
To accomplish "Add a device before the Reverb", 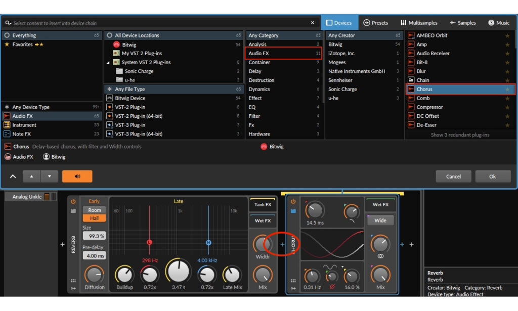I will coord(62,244).
